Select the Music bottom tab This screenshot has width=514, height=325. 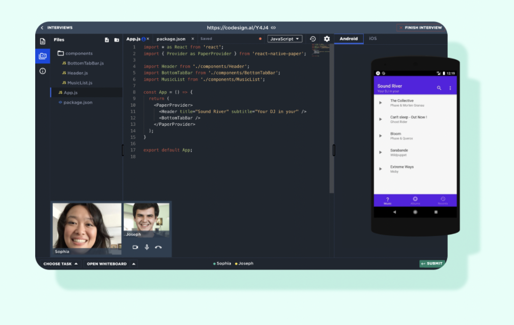pyautogui.click(x=387, y=201)
